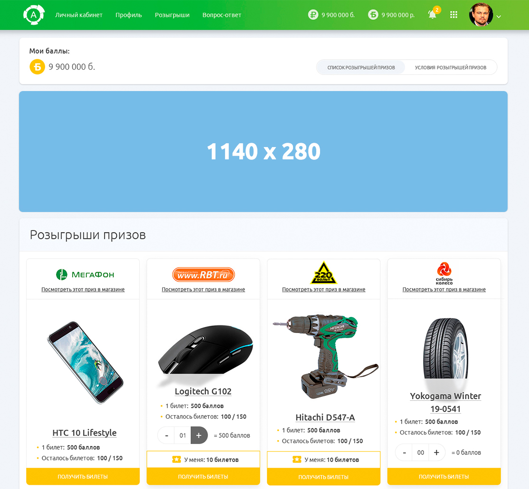The width and height of the screenshot is (529, 489).
Task: Expand the user profile dropdown arrow
Action: coord(499,17)
